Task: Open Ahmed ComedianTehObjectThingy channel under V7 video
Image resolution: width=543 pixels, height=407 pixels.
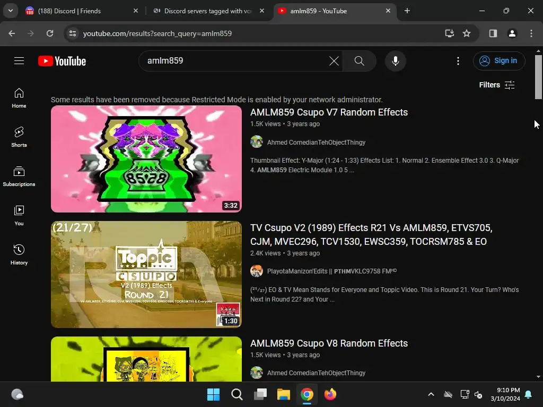Action: [316, 143]
